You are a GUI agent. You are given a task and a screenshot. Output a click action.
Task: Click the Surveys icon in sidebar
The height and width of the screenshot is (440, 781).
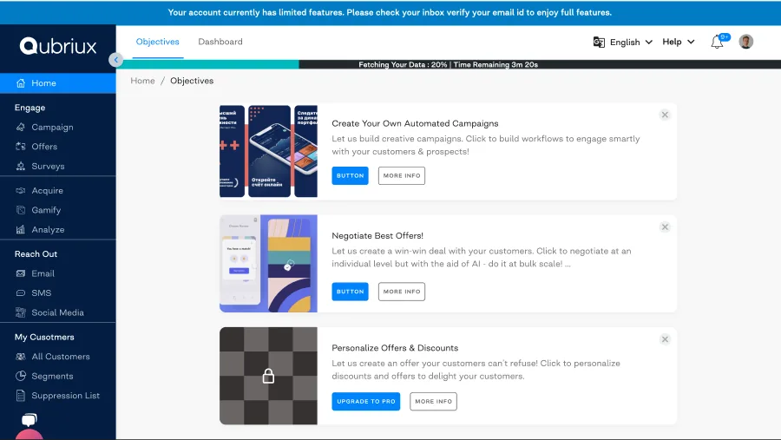(21, 166)
